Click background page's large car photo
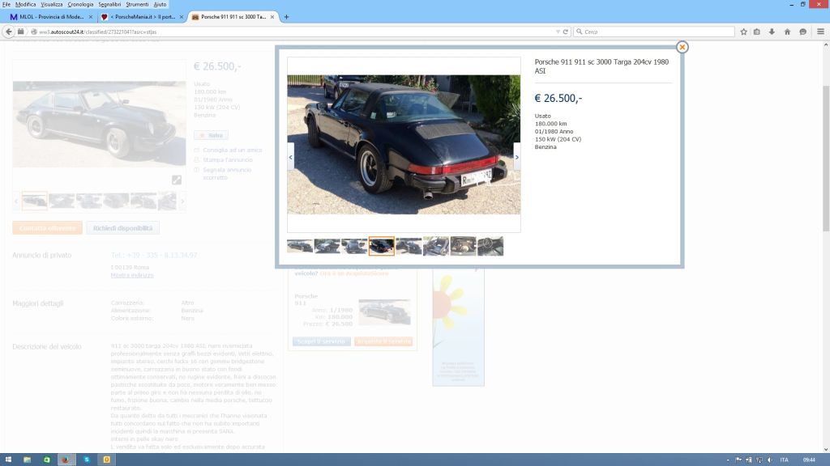Screen dimensions: 830x466 point(99,124)
